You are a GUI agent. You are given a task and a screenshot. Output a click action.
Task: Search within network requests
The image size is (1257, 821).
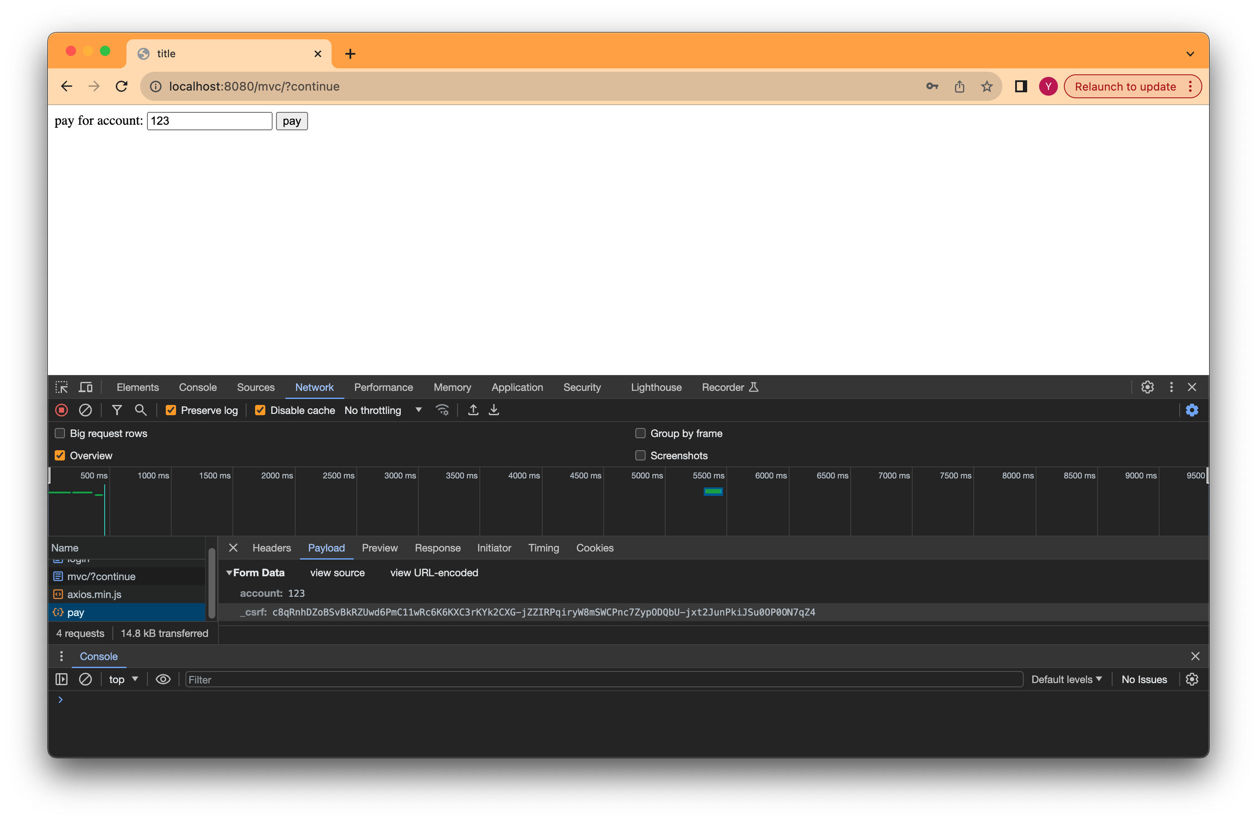point(141,410)
